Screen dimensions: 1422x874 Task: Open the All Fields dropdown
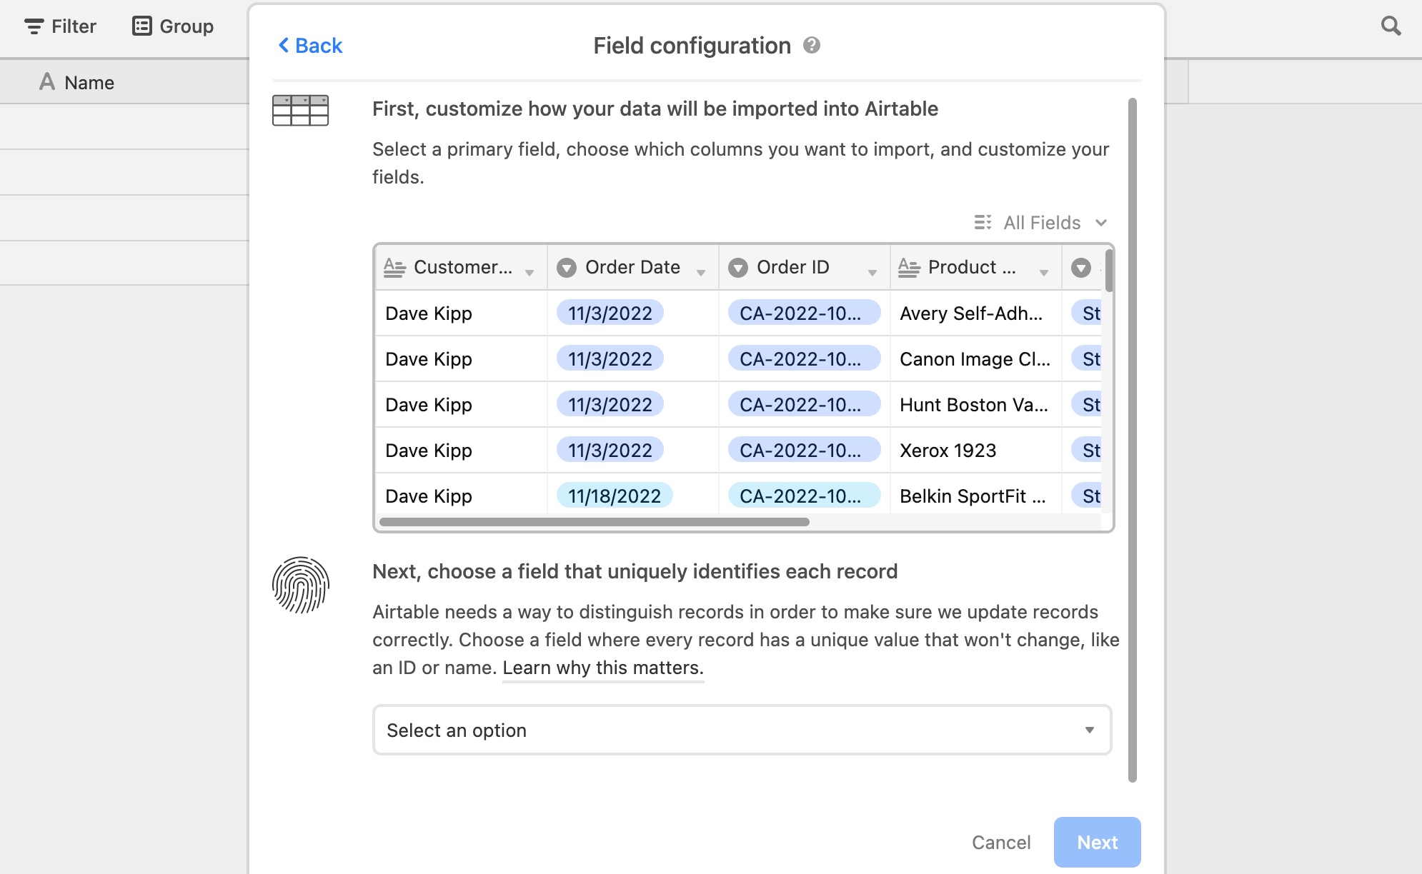click(1040, 223)
